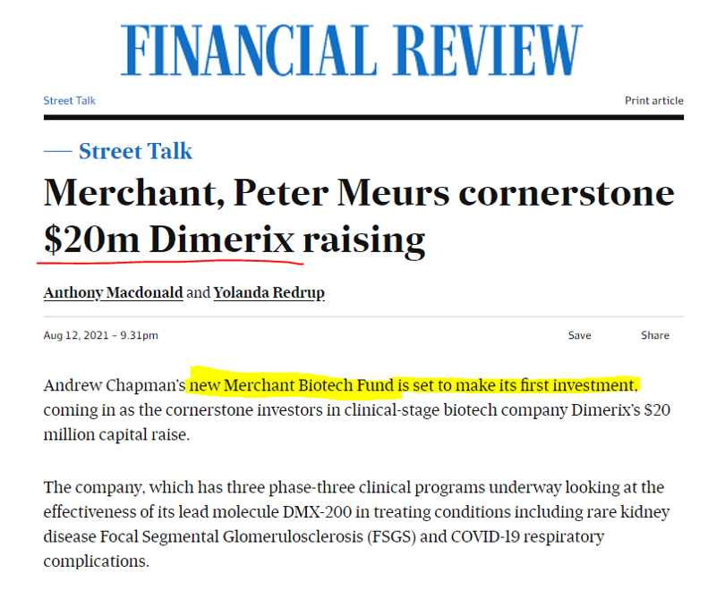Click the name Andrew Chapman's in the first paragraph
Viewport: 708px width, 598px height.
(115, 385)
